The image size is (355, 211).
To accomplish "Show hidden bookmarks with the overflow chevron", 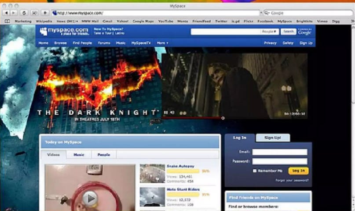I will pos(352,21).
